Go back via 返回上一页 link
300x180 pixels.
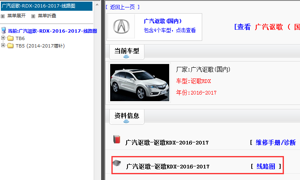point(123,7)
